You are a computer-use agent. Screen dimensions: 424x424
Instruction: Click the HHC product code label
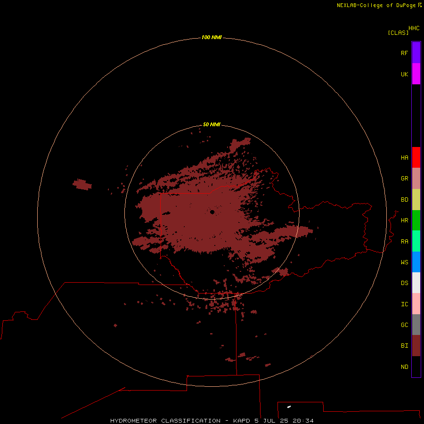[x=414, y=28]
